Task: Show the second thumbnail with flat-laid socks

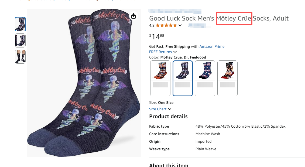Action: 20,40
